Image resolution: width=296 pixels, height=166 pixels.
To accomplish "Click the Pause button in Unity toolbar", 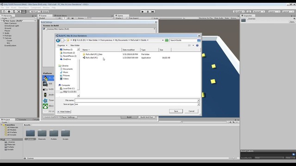I will tap(148, 12).
